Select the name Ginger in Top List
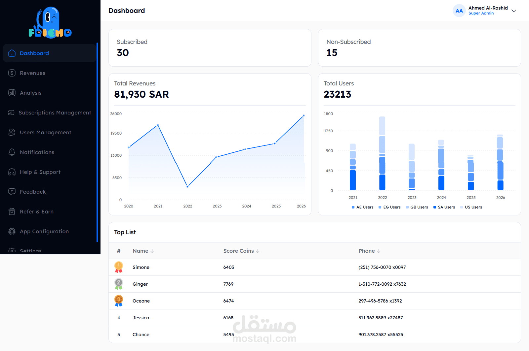This screenshot has height=351, width=529. tap(140, 284)
